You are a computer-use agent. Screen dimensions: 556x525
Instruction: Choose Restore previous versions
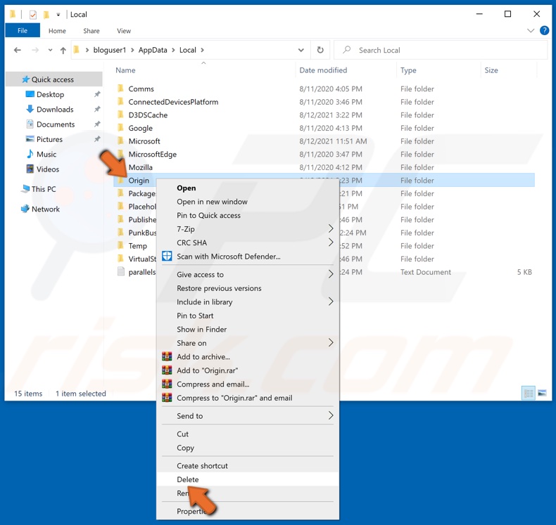[x=248, y=288]
